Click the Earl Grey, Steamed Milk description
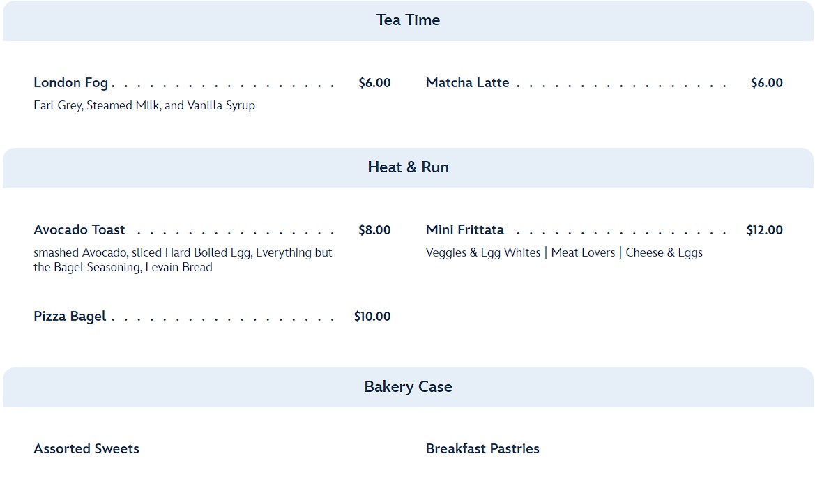Image resolution: width=815 pixels, height=493 pixels. pos(144,106)
